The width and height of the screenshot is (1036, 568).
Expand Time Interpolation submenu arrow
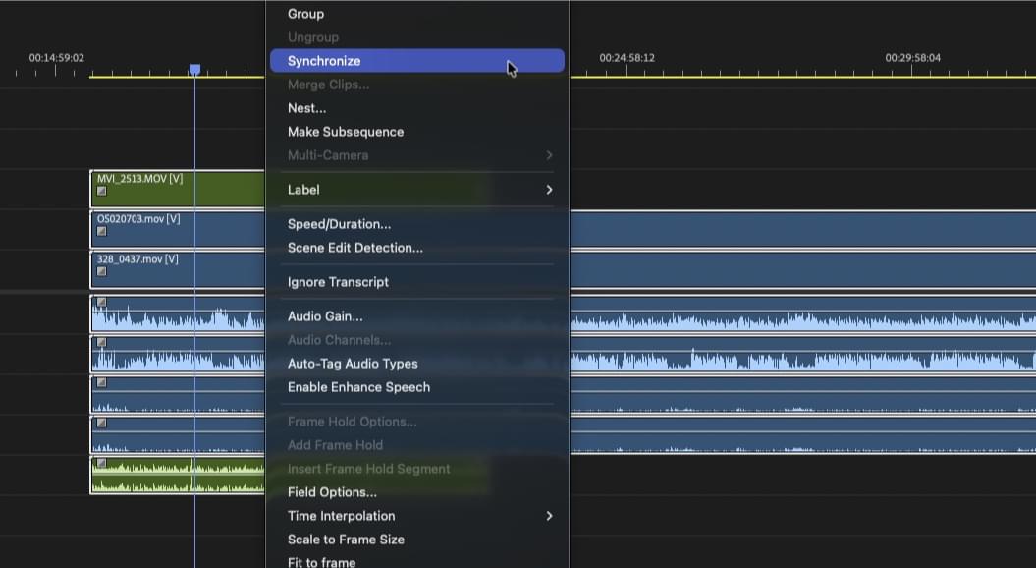pos(549,516)
